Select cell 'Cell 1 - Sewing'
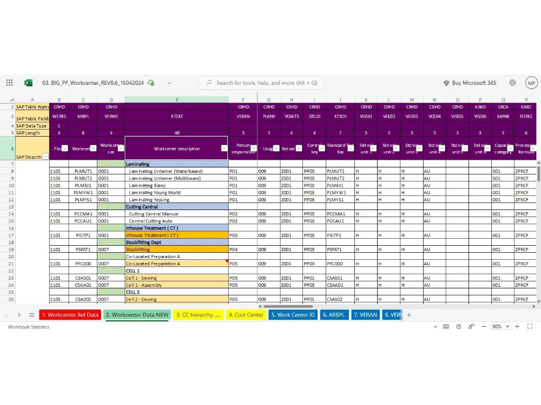Screen dimensions: 541x405 point(177,278)
